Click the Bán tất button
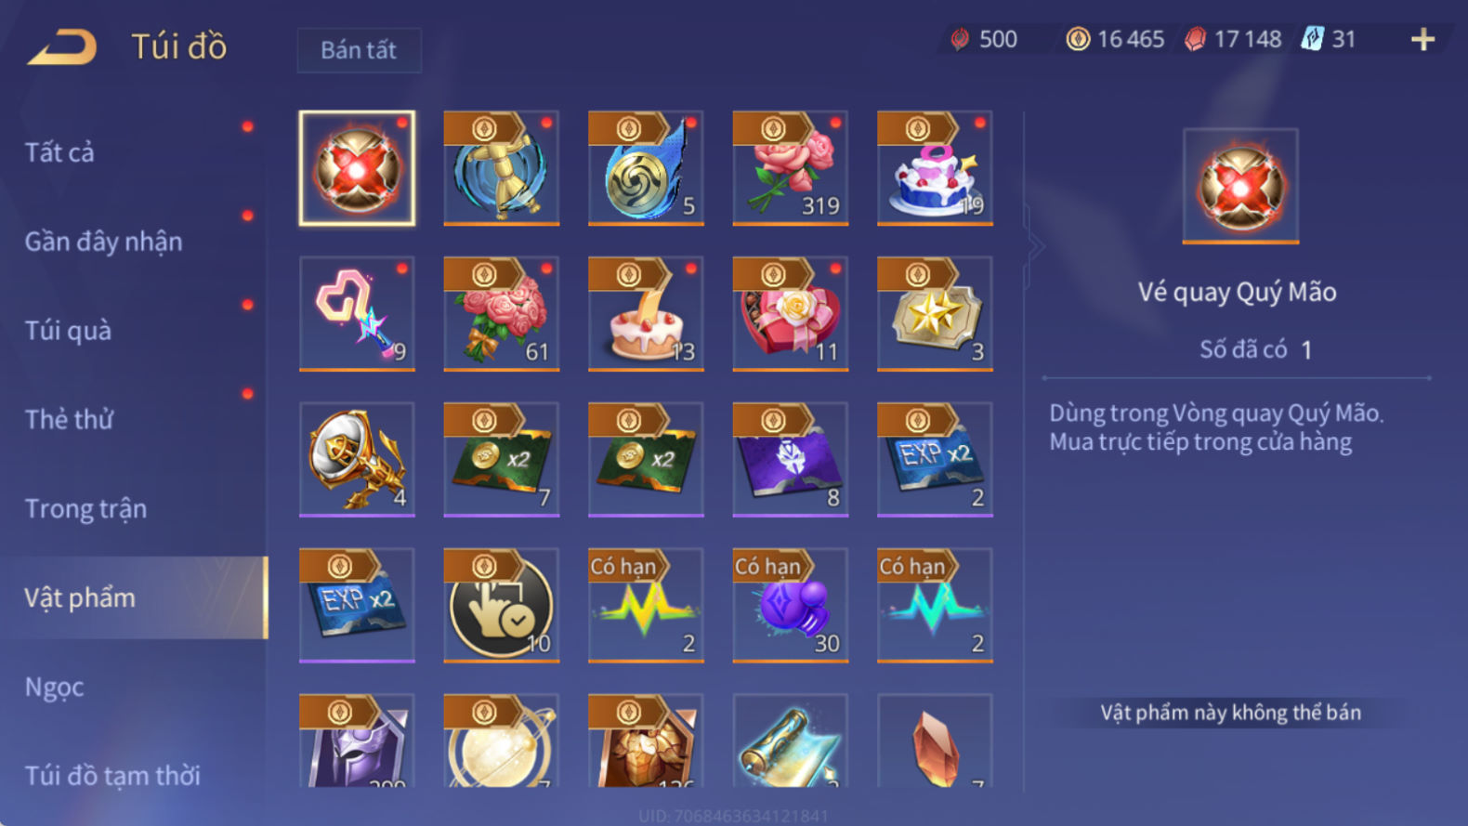Viewport: 1468px width, 826px height. point(359,50)
